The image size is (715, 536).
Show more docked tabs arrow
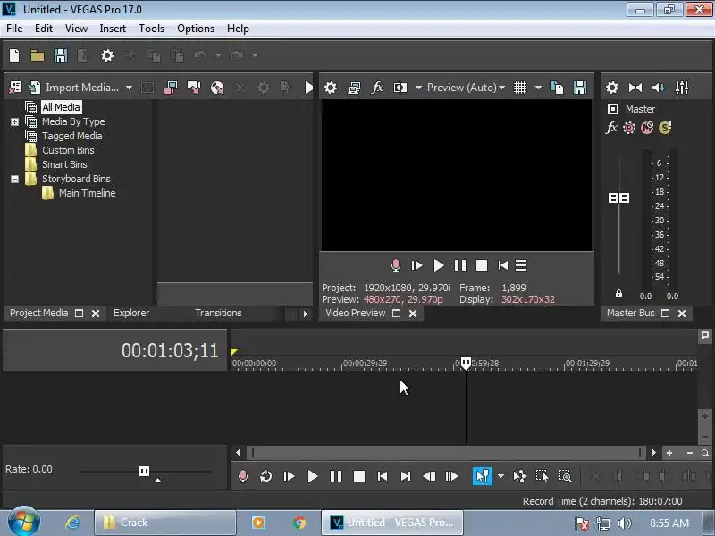click(306, 314)
